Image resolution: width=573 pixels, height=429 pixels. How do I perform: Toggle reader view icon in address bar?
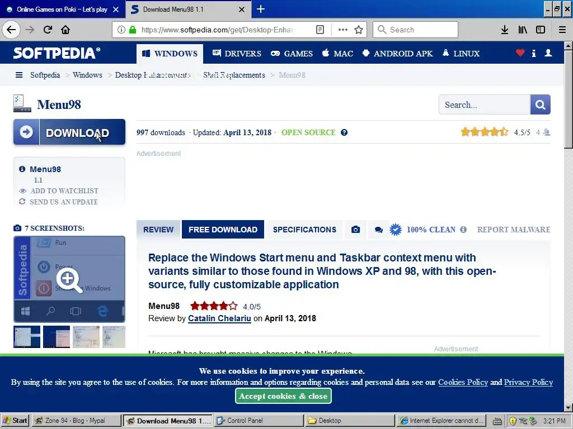click(320, 30)
